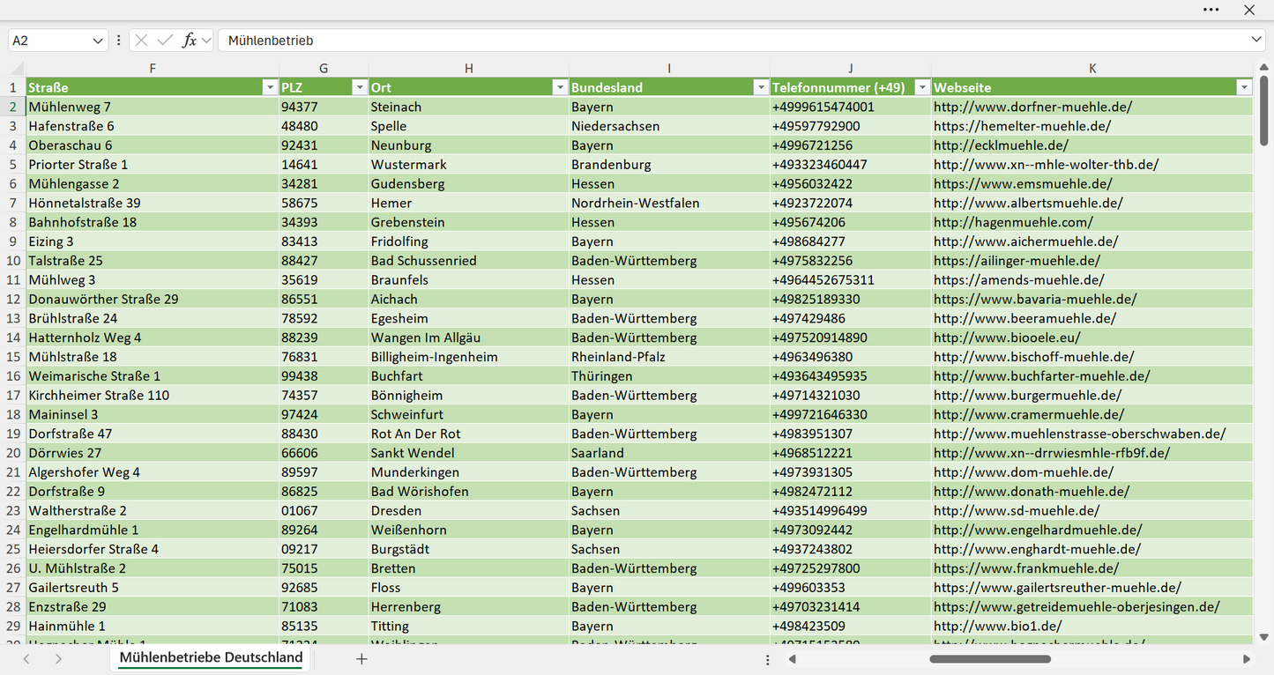This screenshot has height=675, width=1274.
Task: Click the Insert Function fx icon
Action: point(189,41)
